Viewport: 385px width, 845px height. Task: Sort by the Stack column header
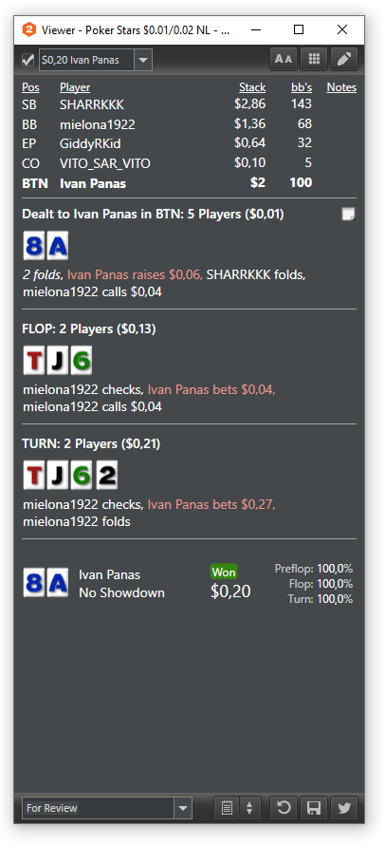(252, 87)
